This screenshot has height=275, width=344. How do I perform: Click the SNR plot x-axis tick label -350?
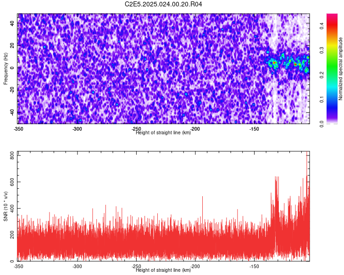coord(18,266)
